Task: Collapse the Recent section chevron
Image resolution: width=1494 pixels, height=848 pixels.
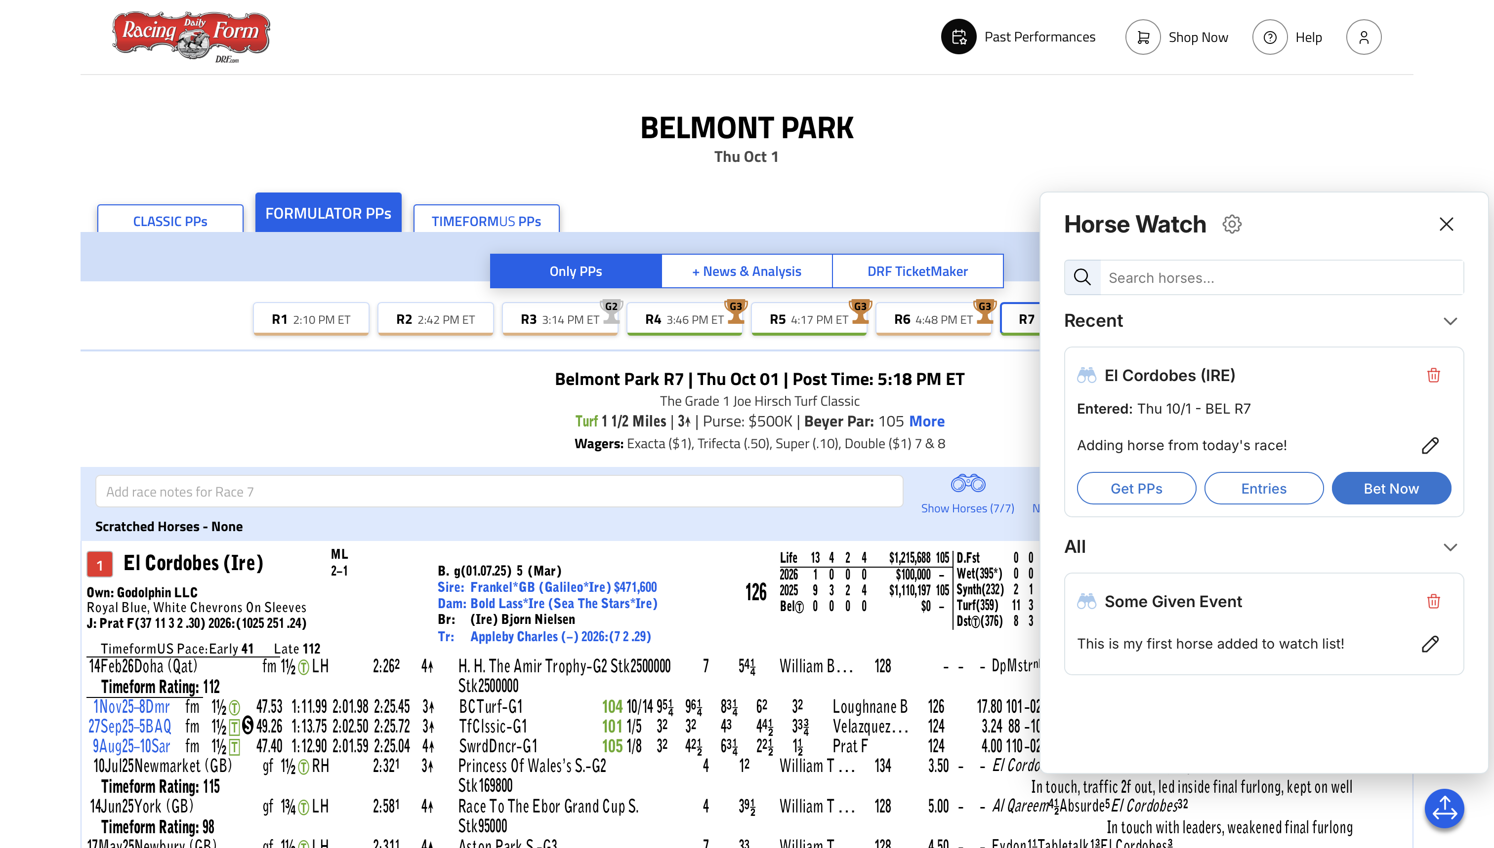Action: [1451, 321]
